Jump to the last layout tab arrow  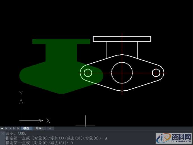point(18,128)
